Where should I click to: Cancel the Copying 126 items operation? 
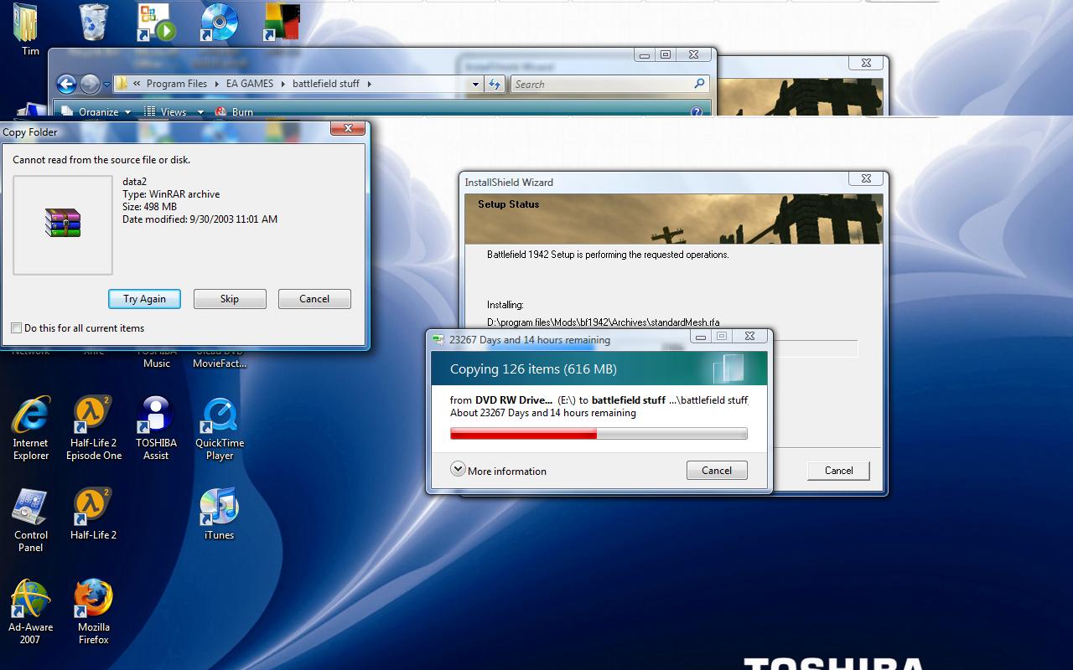point(717,471)
